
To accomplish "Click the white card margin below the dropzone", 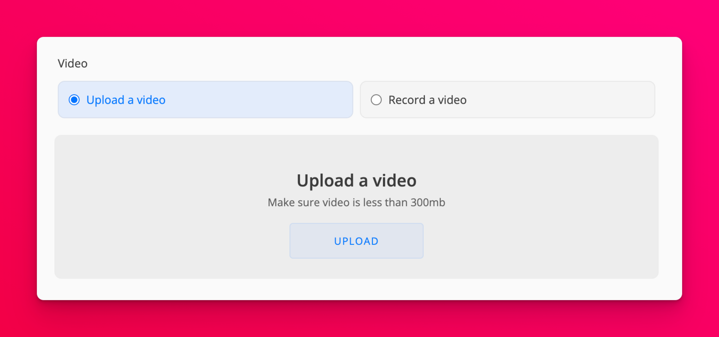I will tap(356, 289).
